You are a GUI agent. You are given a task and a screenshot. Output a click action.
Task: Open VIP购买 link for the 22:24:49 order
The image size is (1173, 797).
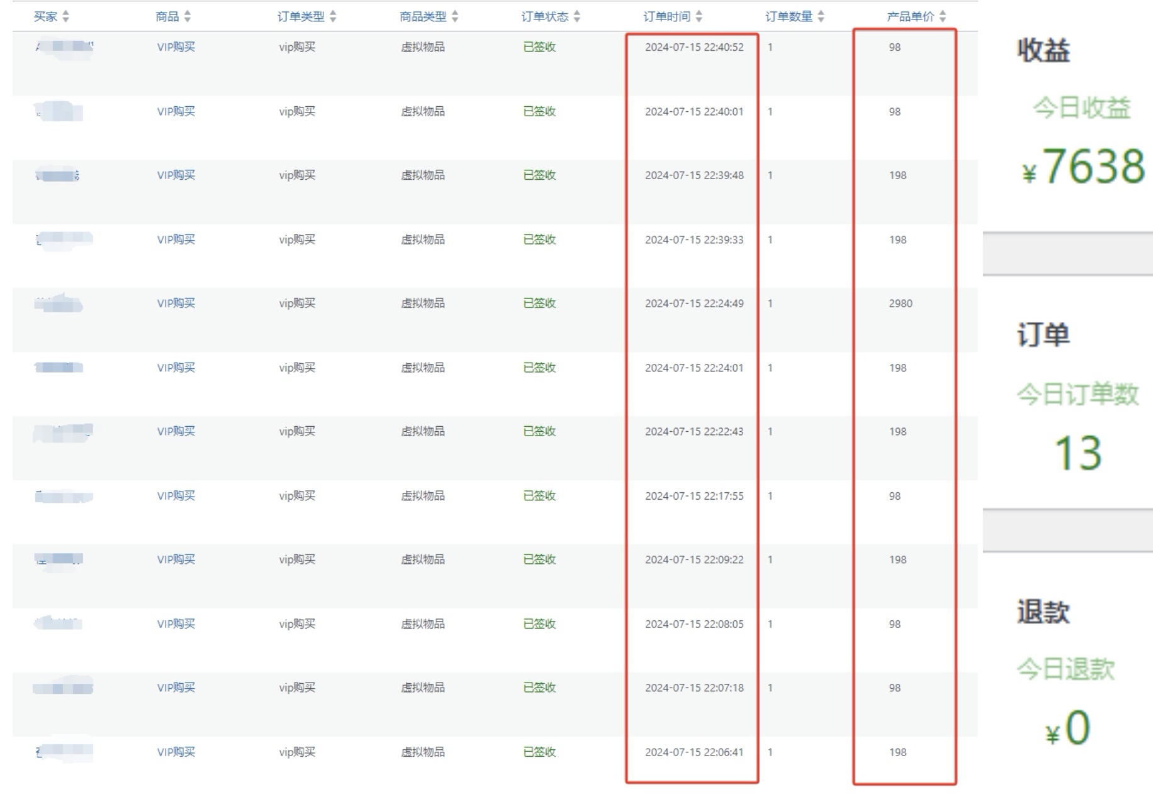click(176, 304)
